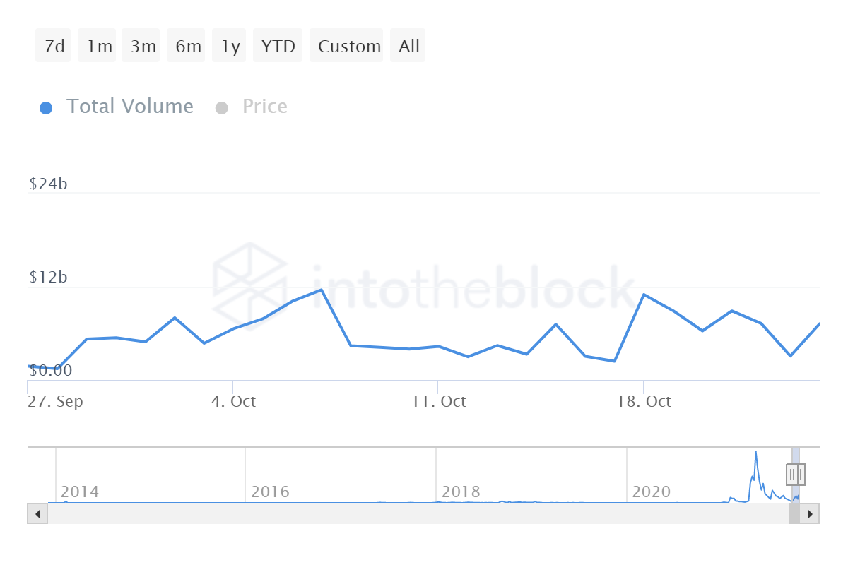The height and width of the screenshot is (565, 848).
Task: Switch chart to 1m range
Action: pos(99,47)
